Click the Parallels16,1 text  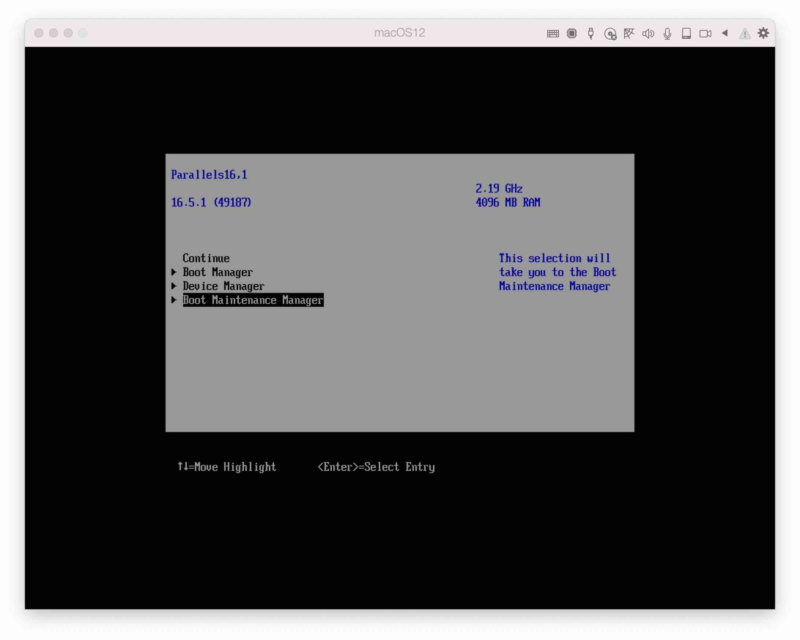[x=209, y=175]
